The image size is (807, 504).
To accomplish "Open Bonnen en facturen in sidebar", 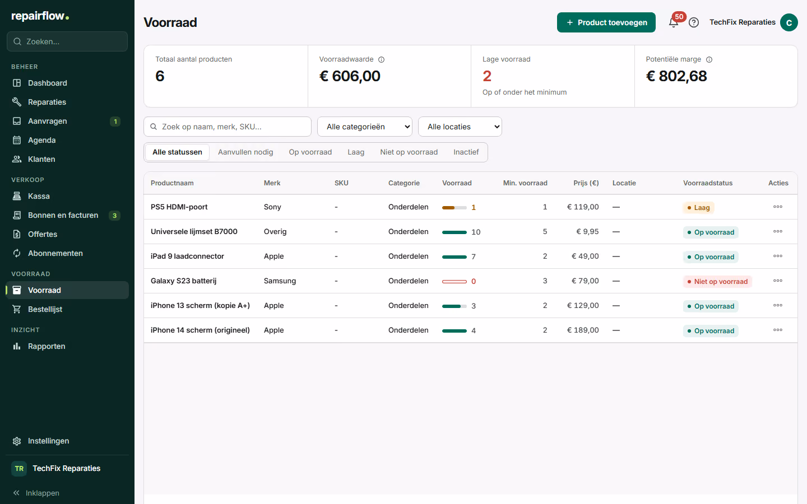I will [67, 215].
